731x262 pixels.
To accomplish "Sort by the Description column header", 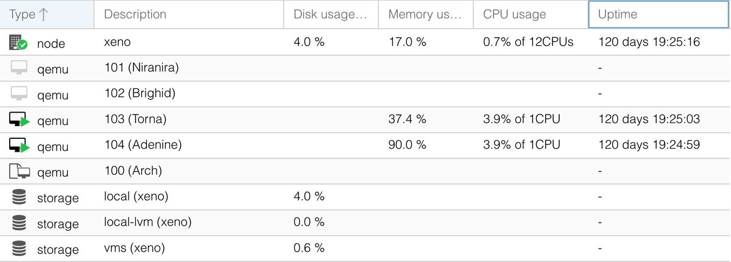I will tap(135, 15).
